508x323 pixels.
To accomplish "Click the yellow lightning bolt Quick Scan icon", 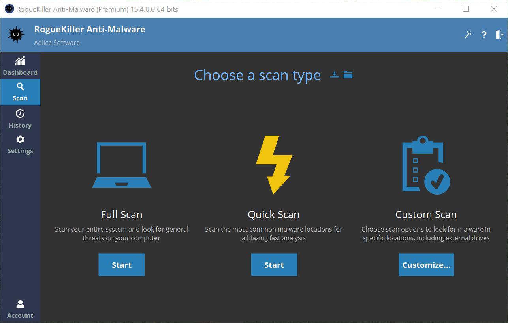I will pyautogui.click(x=274, y=165).
